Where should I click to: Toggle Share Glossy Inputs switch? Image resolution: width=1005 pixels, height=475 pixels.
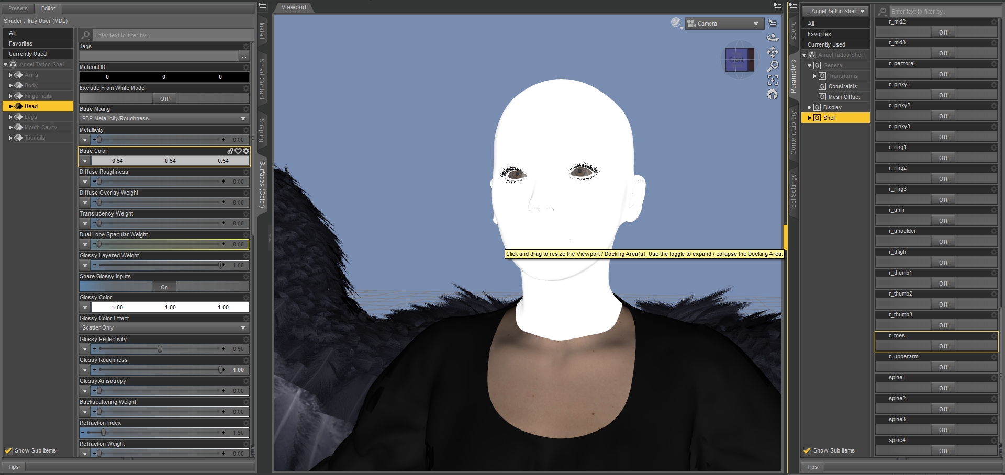pos(164,287)
